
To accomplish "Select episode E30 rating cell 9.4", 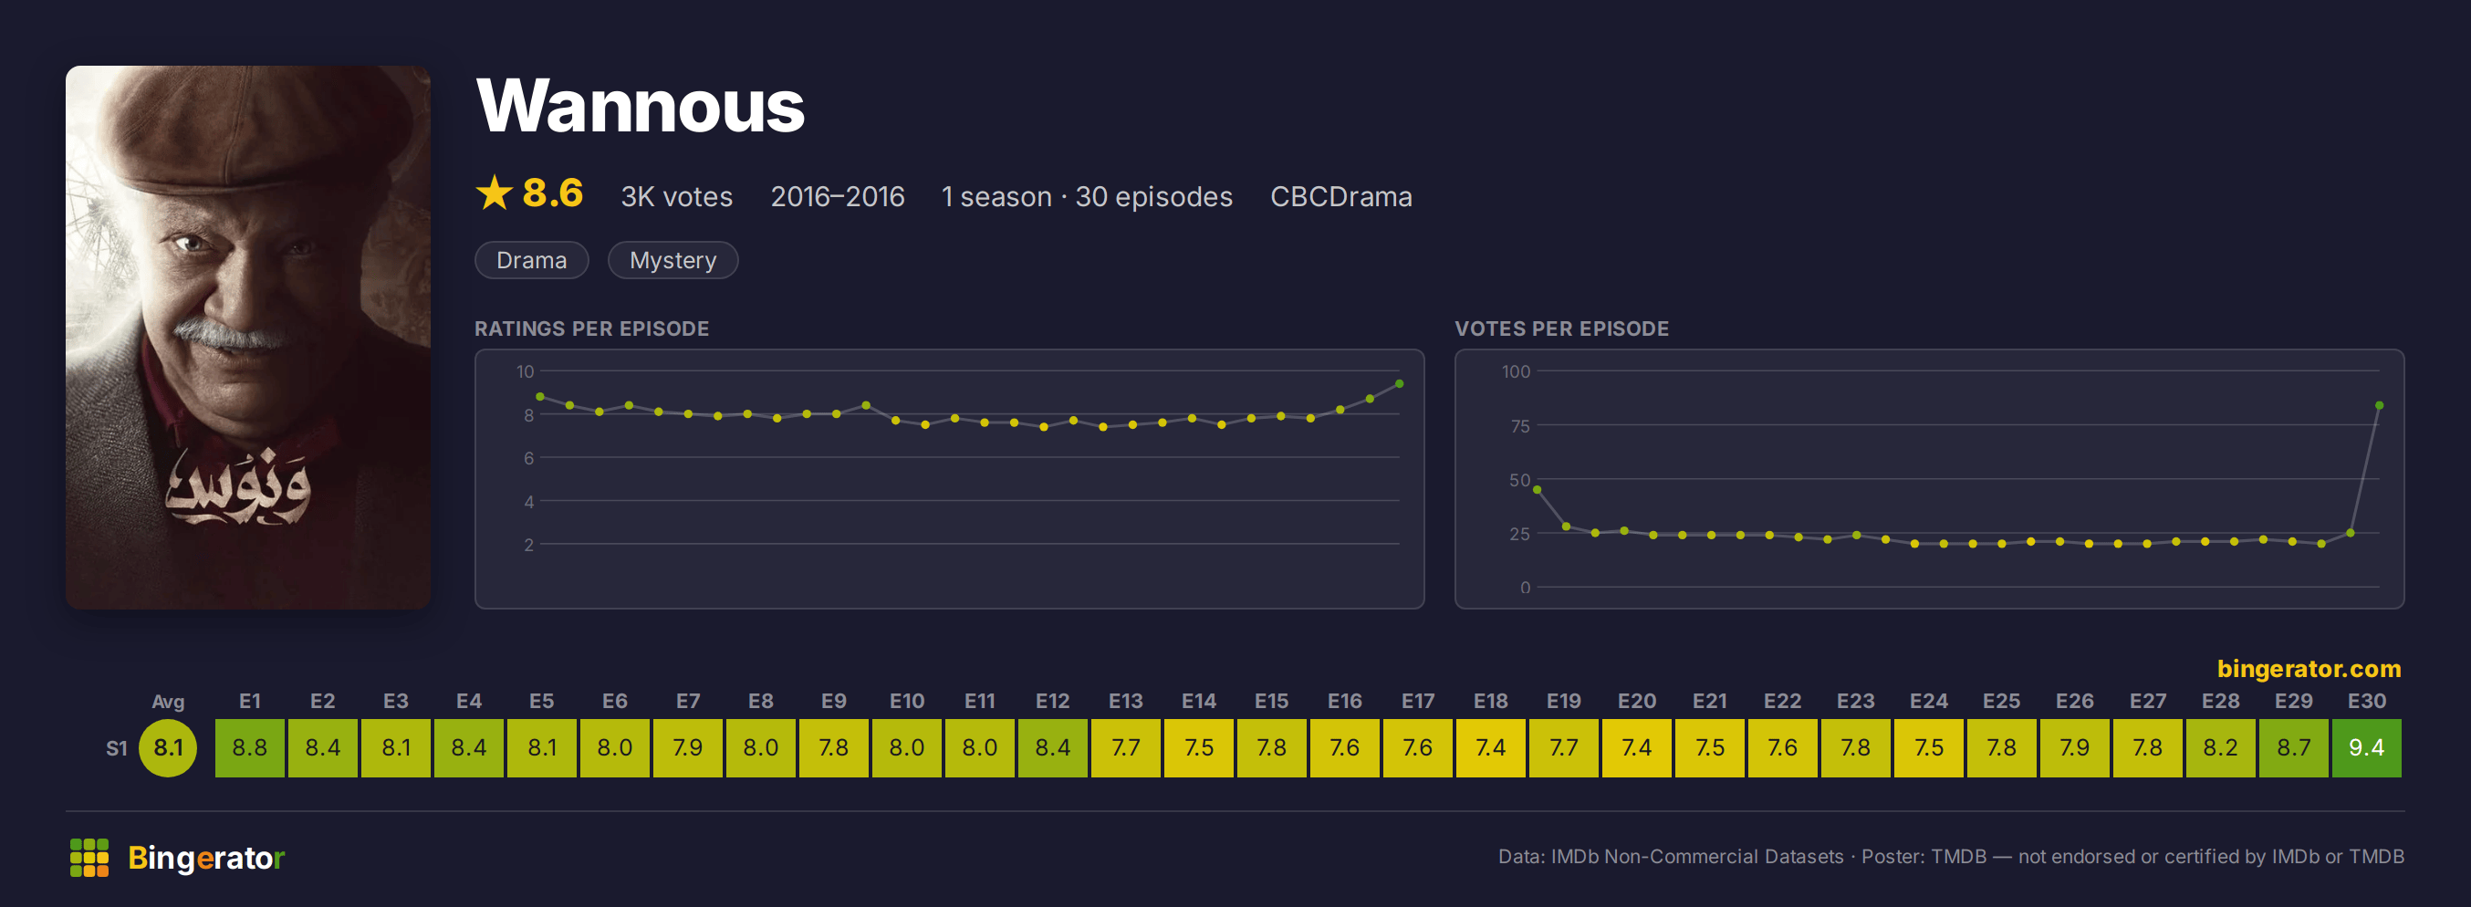I will coord(2365,748).
